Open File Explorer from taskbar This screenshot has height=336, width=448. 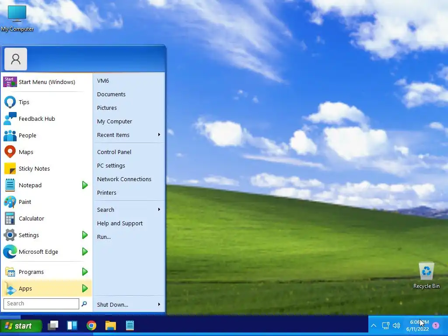pos(111,325)
